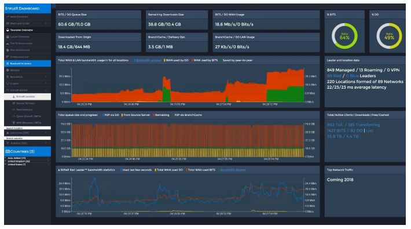411x229 pixels.
Task: Click the Queue StifleR /BETA icon
Action: [x=14, y=116]
